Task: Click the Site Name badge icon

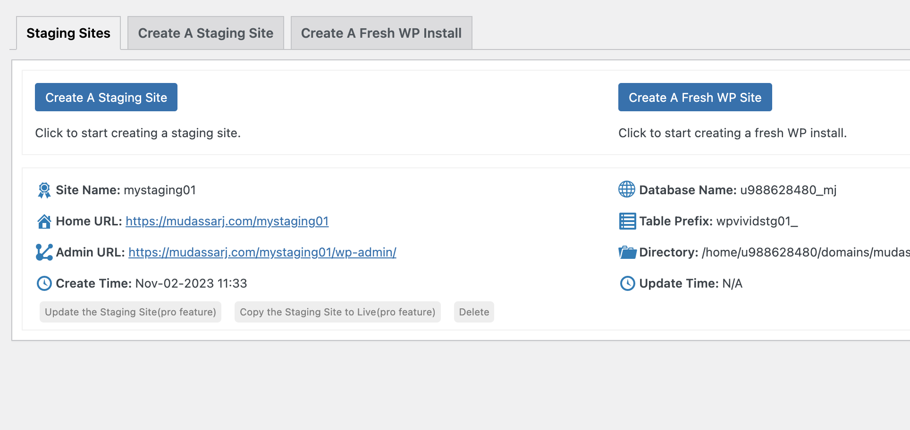Action: pos(44,190)
